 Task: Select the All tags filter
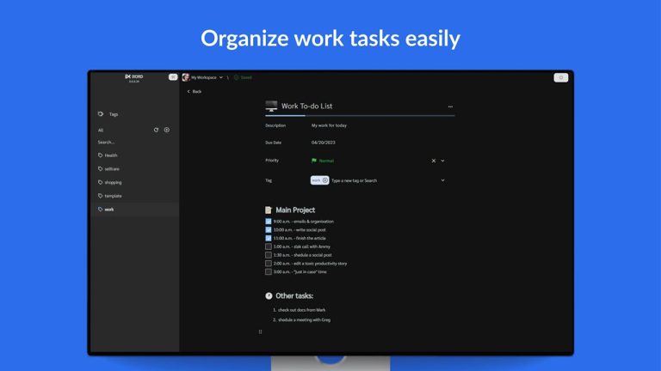click(101, 130)
